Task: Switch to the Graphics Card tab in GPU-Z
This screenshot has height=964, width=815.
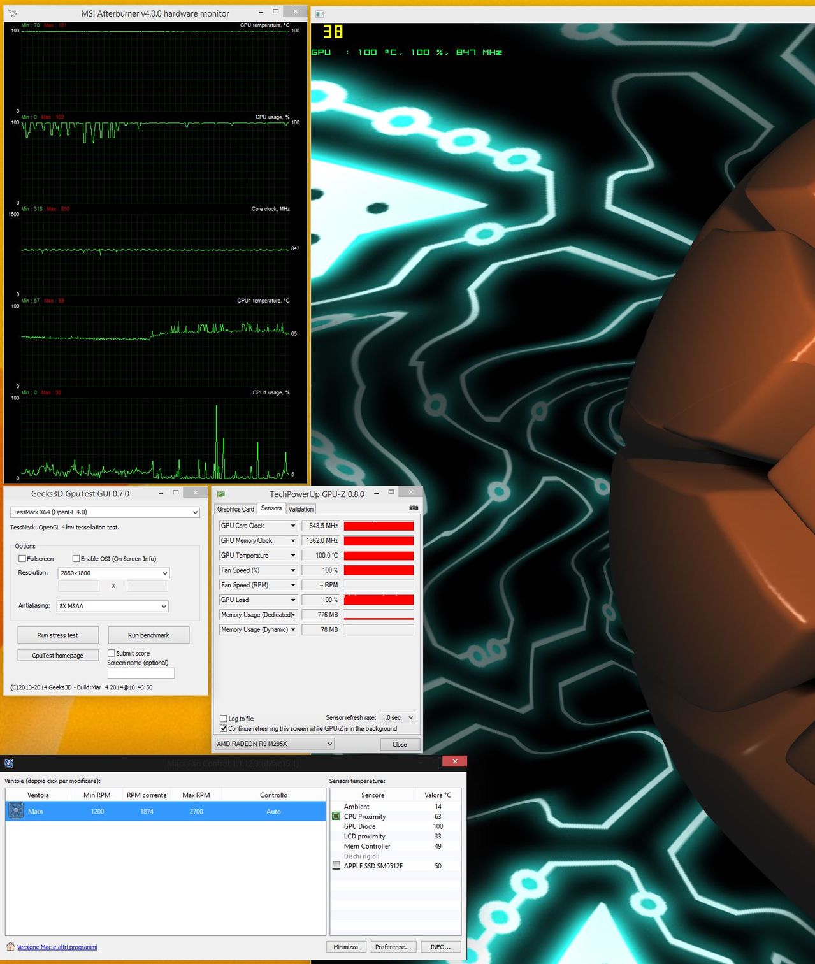Action: click(x=235, y=509)
